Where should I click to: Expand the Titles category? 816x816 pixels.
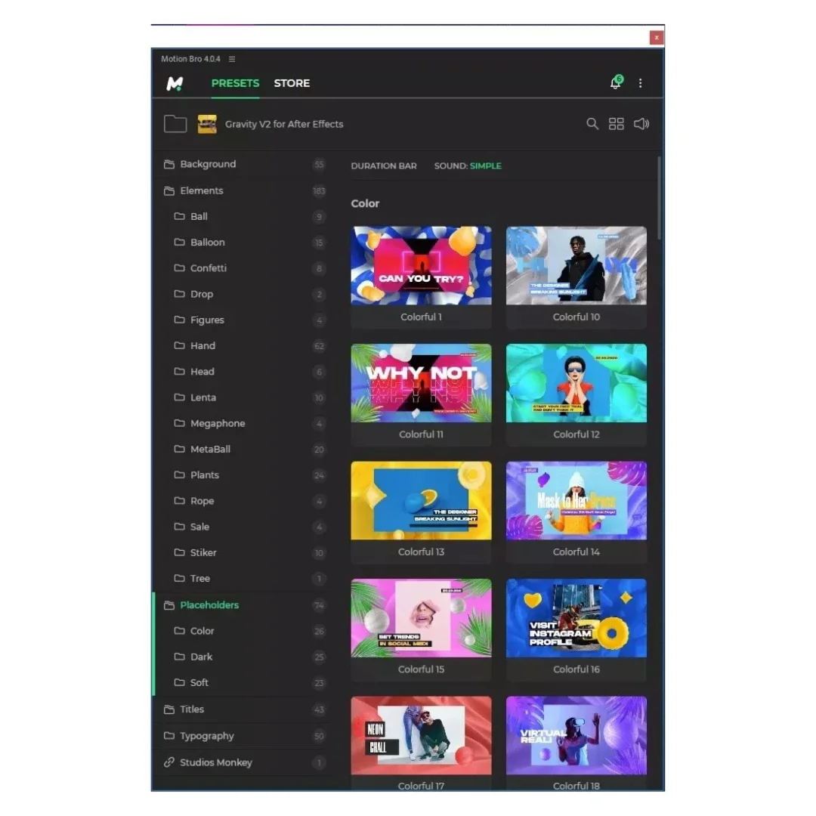point(243,709)
